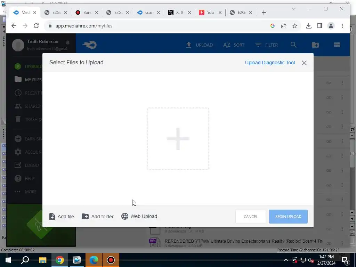The width and height of the screenshot is (356, 267).
Task: Click the new folder icon in header
Action: pos(315,45)
